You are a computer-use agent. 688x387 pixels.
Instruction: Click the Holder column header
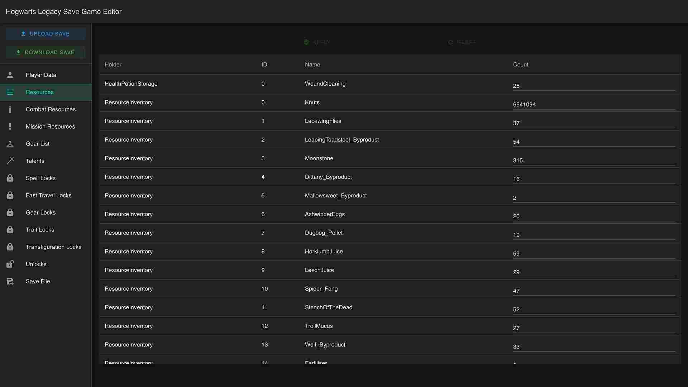click(x=113, y=64)
